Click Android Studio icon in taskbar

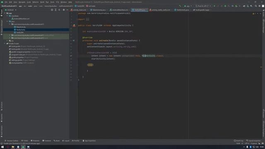tap(23, 147)
